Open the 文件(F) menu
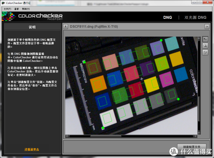The image size is (214, 158). pyautogui.click(x=7, y=9)
